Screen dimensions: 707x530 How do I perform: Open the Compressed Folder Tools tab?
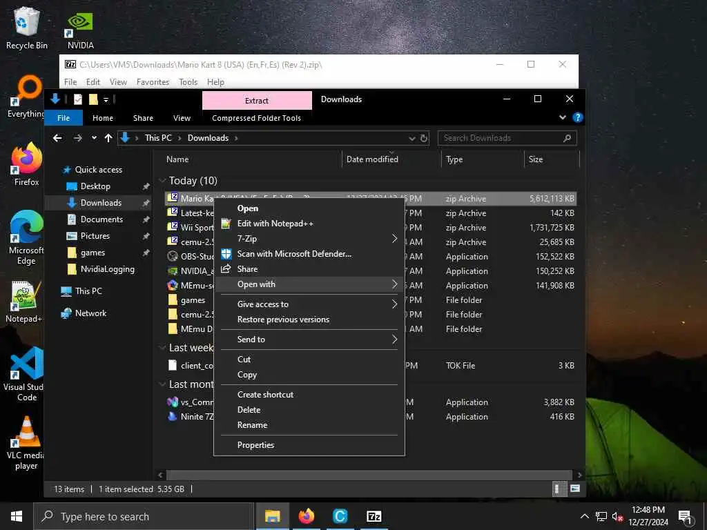pos(256,117)
